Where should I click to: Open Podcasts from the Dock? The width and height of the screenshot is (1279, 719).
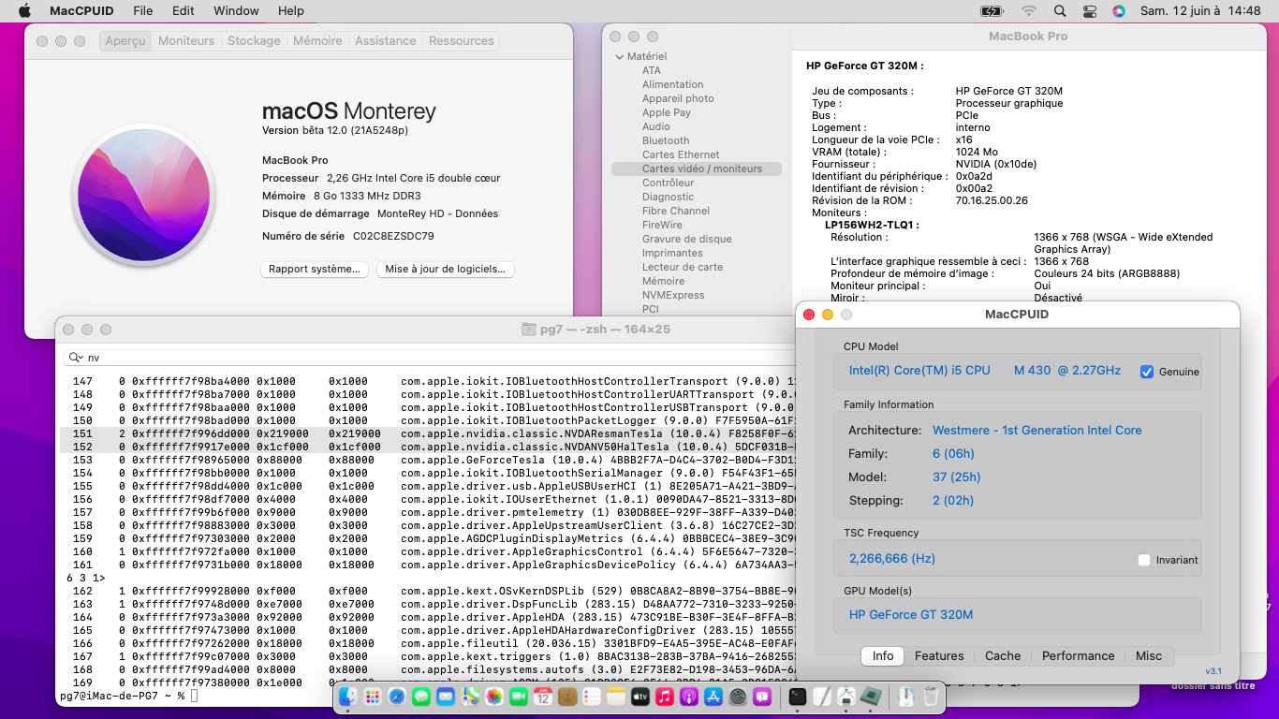point(689,697)
